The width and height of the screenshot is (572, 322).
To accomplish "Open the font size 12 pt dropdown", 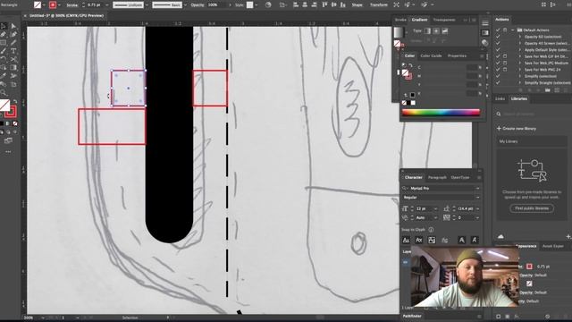I will click(435, 208).
